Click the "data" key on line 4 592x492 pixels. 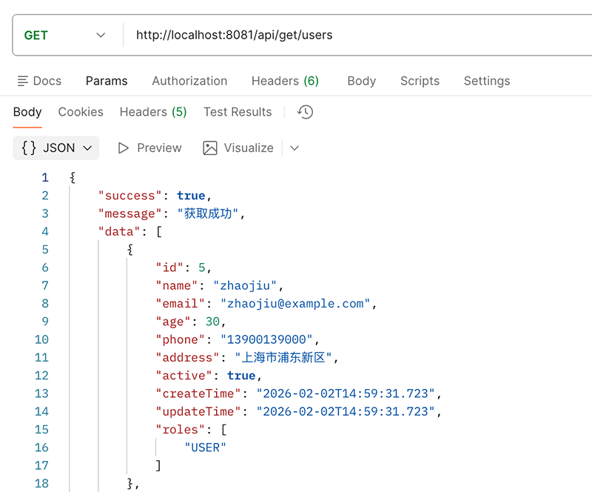point(119,231)
